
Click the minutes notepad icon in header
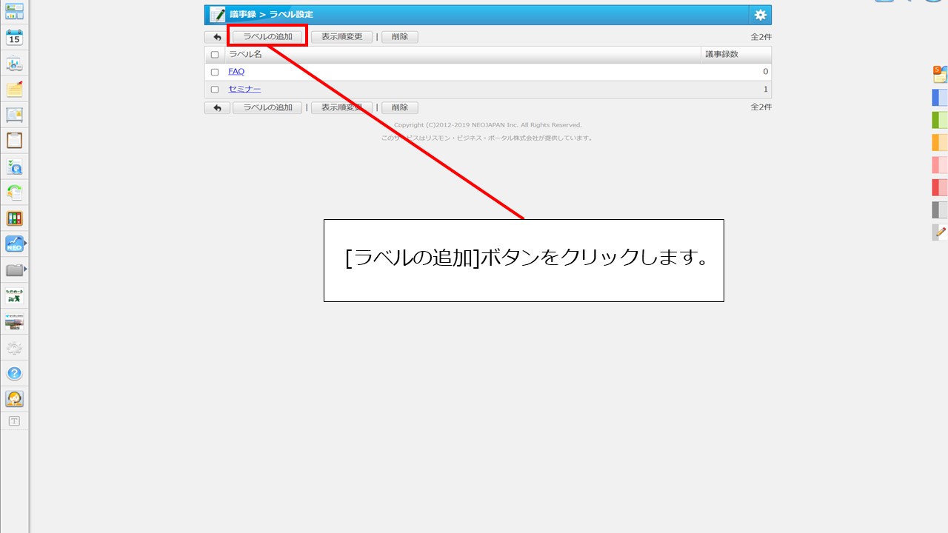[x=217, y=15]
